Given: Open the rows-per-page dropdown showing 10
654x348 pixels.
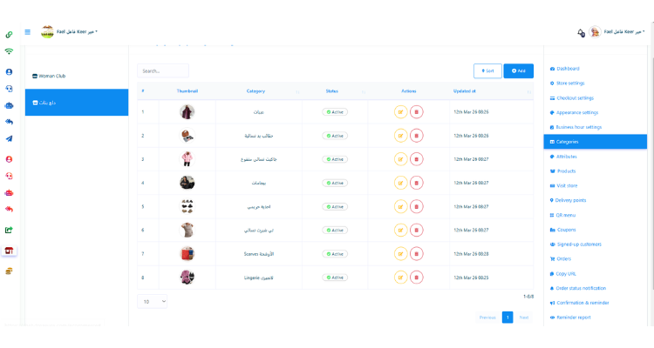Looking at the screenshot, I should [153, 301].
